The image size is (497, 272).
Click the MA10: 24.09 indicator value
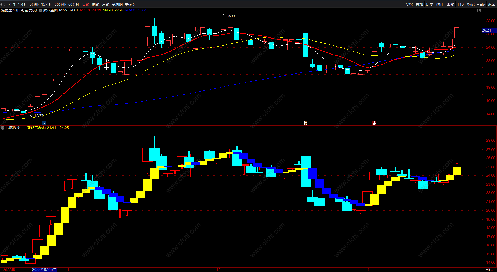coord(90,10)
